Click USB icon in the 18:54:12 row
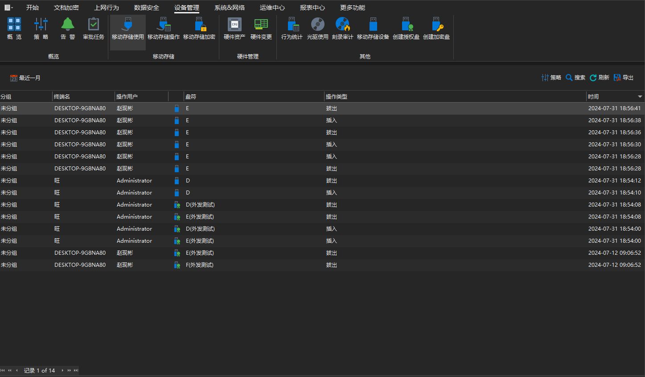 [x=177, y=181]
